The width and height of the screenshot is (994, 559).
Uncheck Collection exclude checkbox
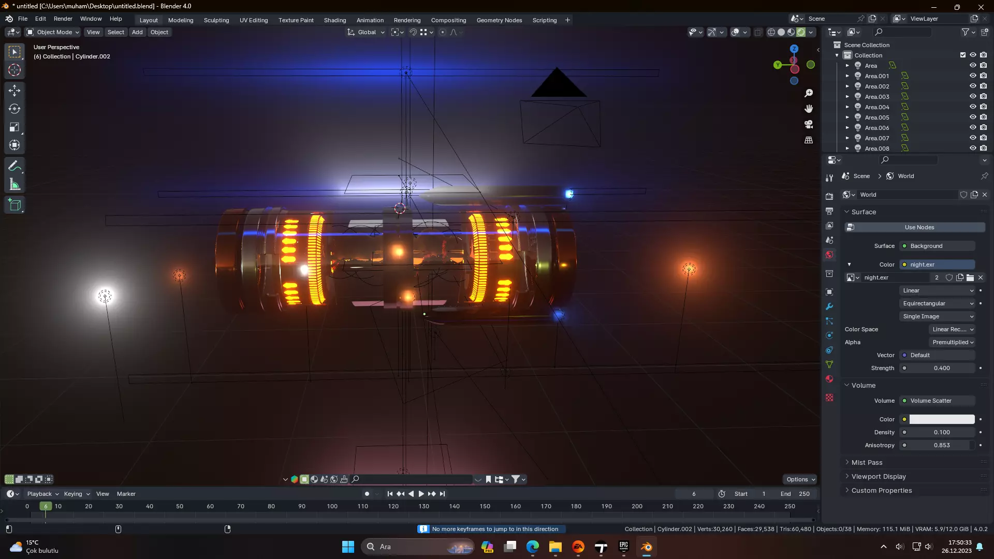point(963,55)
